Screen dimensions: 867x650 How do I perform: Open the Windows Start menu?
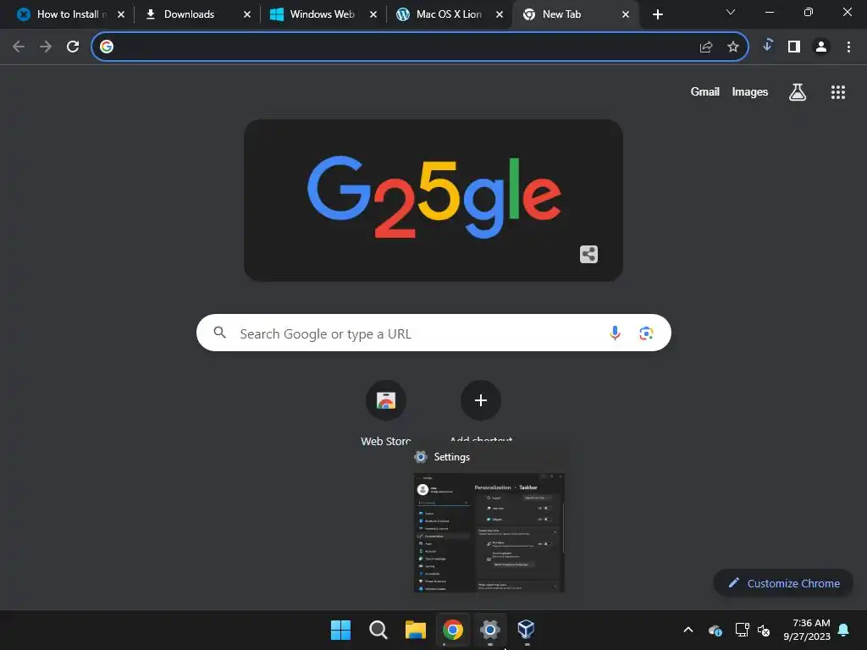point(340,630)
